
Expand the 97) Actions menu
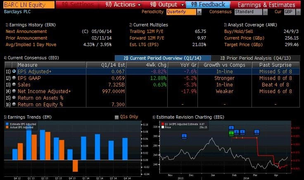pyautogui.click(x=123, y=5)
